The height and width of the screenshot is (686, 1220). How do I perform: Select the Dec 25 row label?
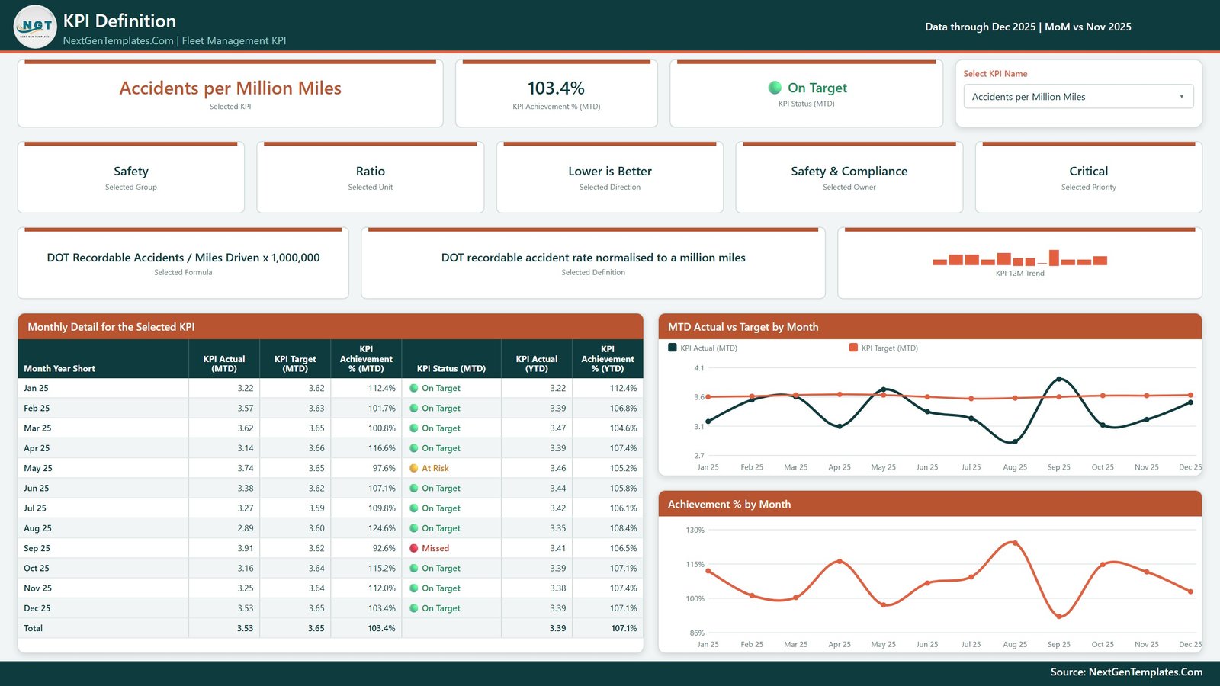37,608
